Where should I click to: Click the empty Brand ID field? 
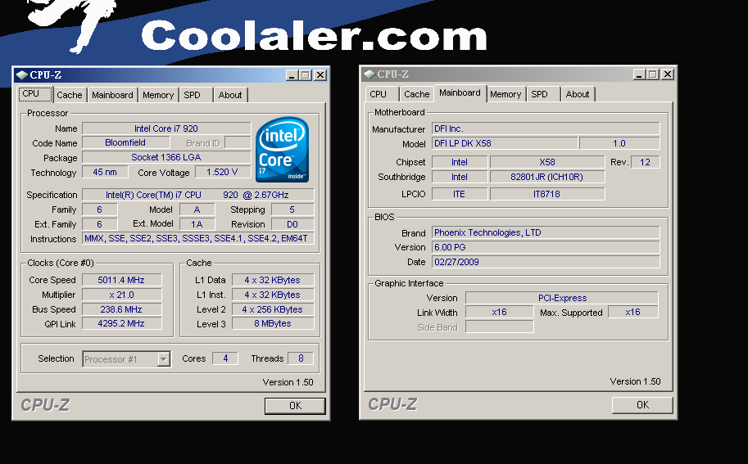coord(238,142)
